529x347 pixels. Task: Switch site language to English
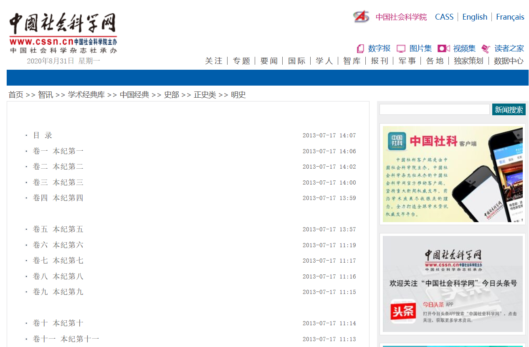click(x=475, y=17)
